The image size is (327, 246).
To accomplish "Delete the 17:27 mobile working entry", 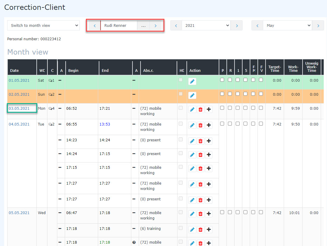I will pyautogui.click(x=200, y=184).
